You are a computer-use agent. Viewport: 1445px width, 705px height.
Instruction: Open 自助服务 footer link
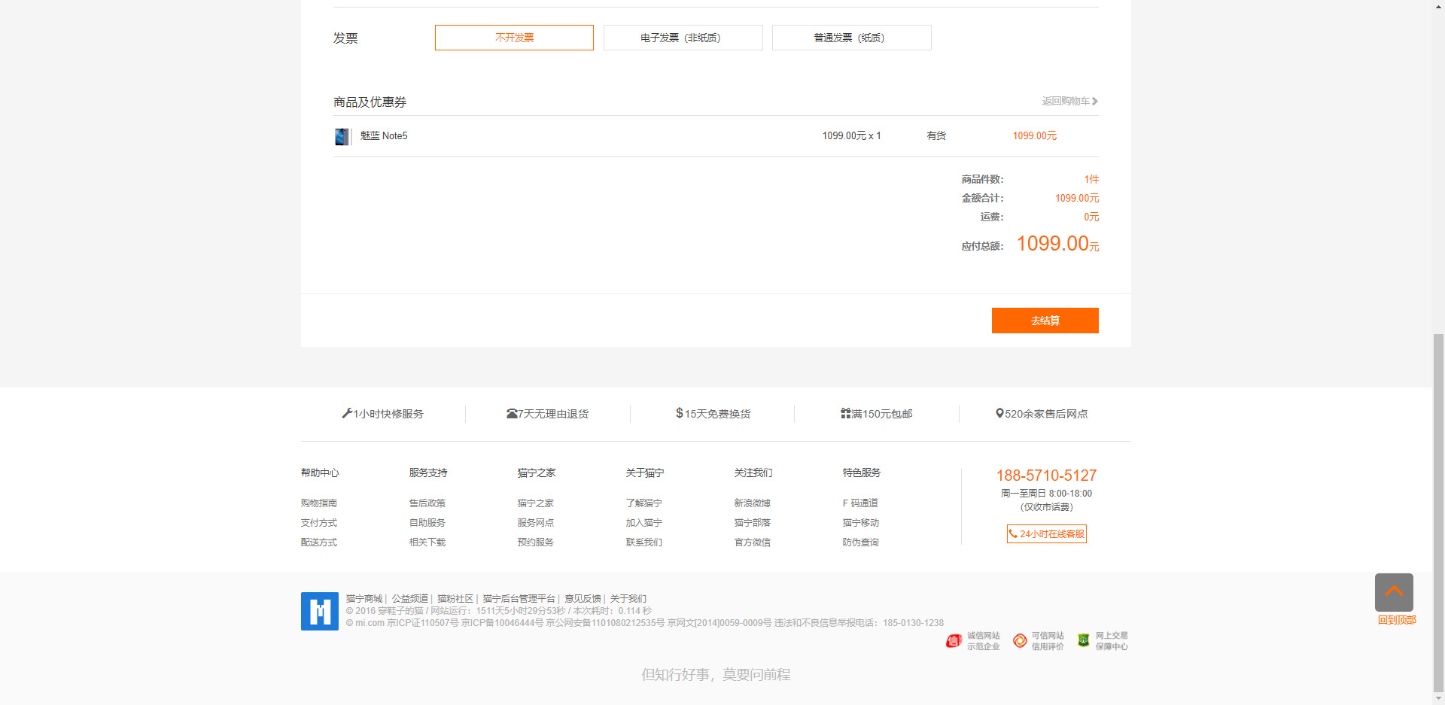pyautogui.click(x=427, y=523)
